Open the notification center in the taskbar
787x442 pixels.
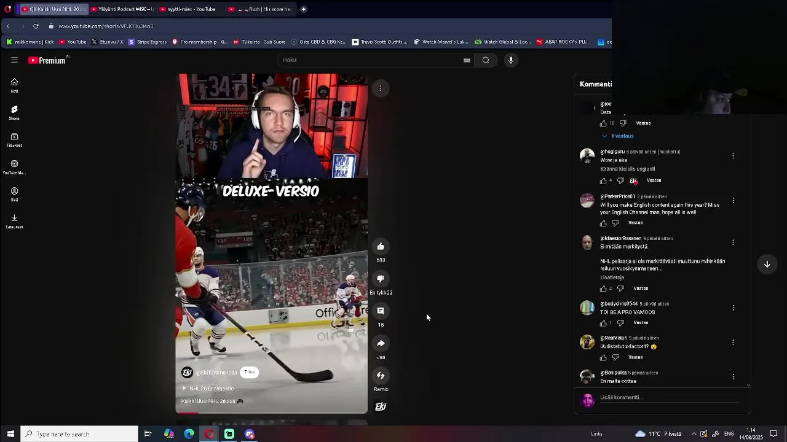pyautogui.click(x=773, y=434)
